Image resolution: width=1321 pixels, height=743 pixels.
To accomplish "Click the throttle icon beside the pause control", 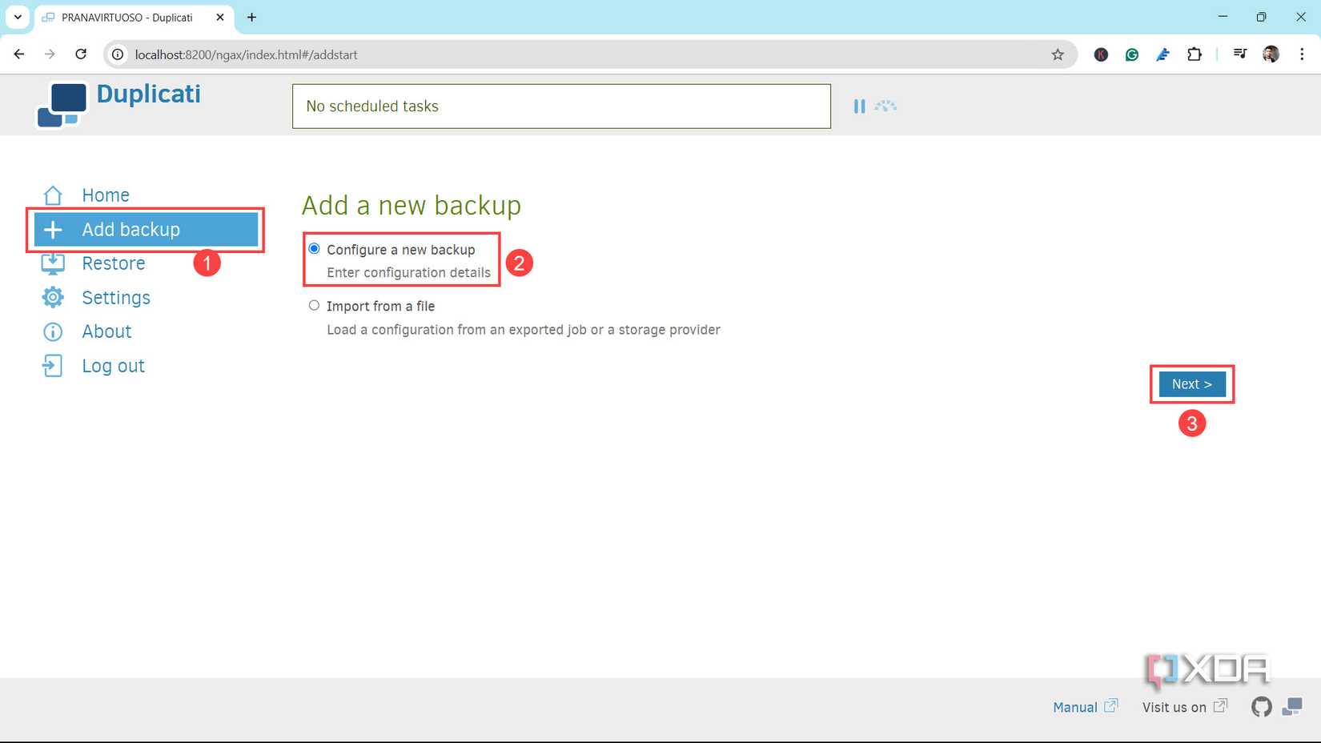I will point(885,105).
